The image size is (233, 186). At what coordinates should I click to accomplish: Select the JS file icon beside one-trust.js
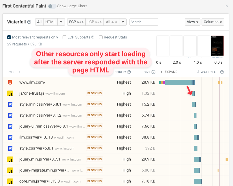pyautogui.click(x=10, y=93)
